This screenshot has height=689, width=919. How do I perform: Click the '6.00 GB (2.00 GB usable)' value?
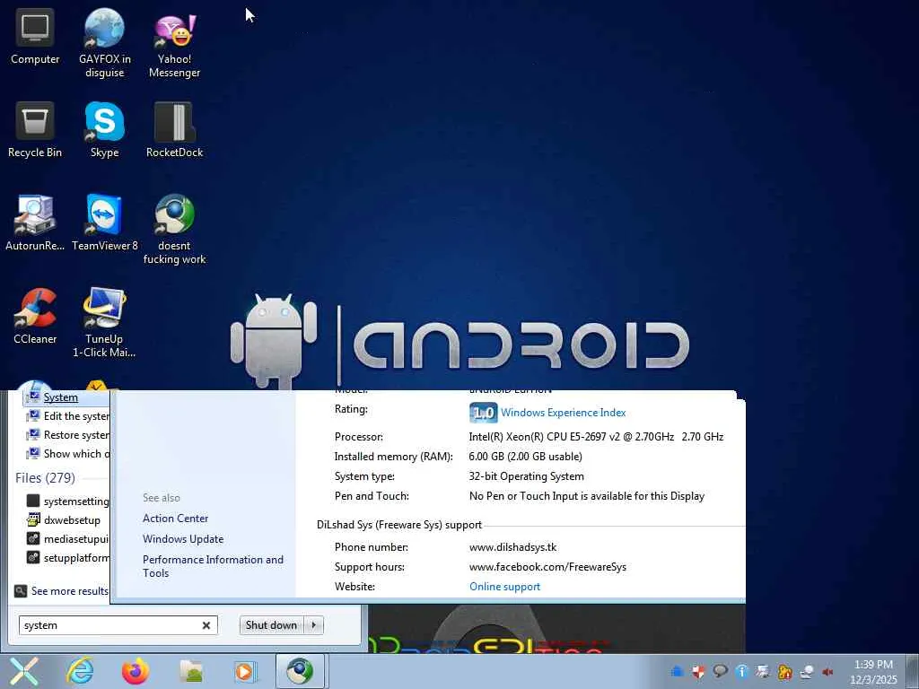click(525, 457)
